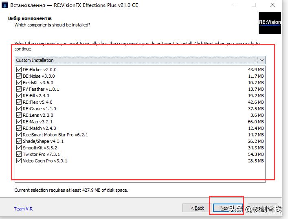The height and width of the screenshot is (219, 288).
Task: Open the Team V.R link
Action: pos(23,209)
